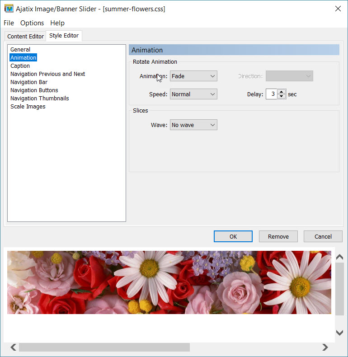Click the vertical scrollbar thumb in preview
The height and width of the screenshot is (357, 348).
(x=339, y=289)
